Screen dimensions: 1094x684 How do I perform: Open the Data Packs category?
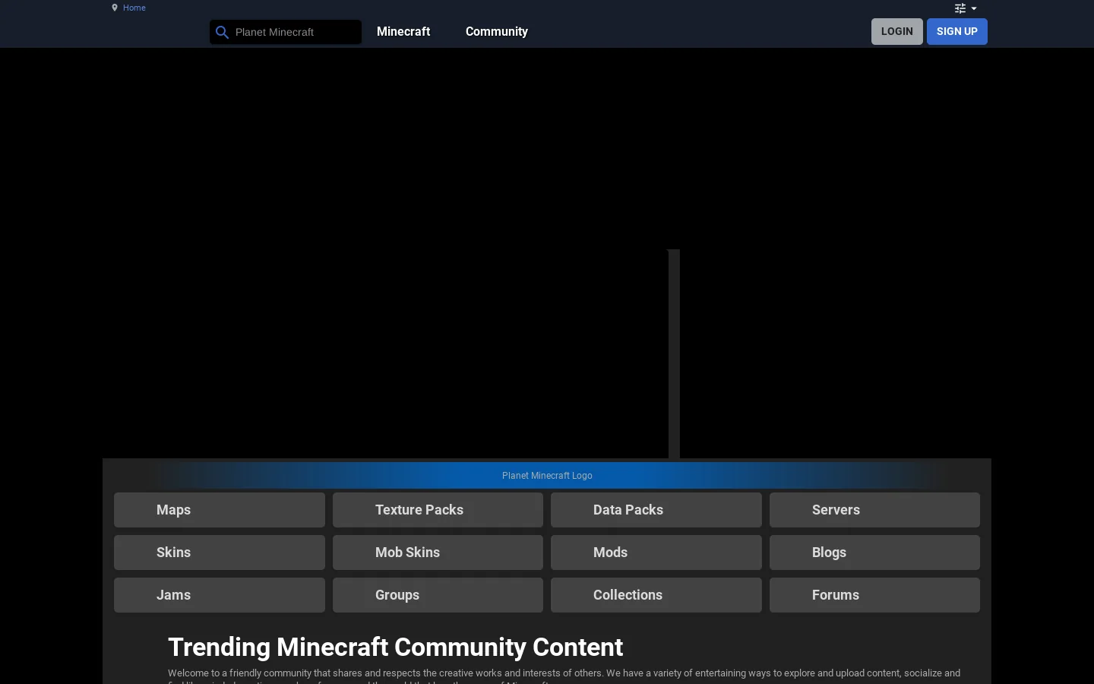coord(656,510)
